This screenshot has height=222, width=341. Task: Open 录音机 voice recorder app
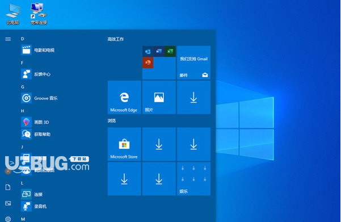tap(33, 206)
